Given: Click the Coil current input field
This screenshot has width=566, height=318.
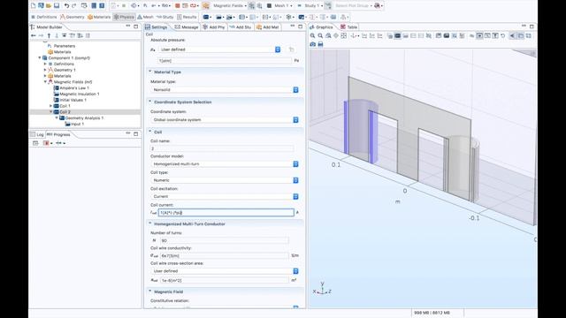Looking at the screenshot, I should point(226,213).
